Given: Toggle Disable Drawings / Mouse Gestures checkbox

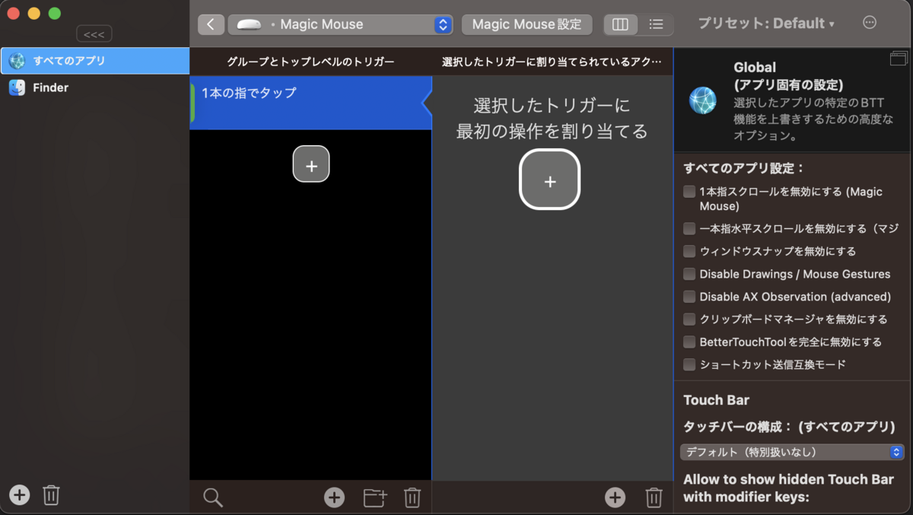Looking at the screenshot, I should tap(689, 274).
